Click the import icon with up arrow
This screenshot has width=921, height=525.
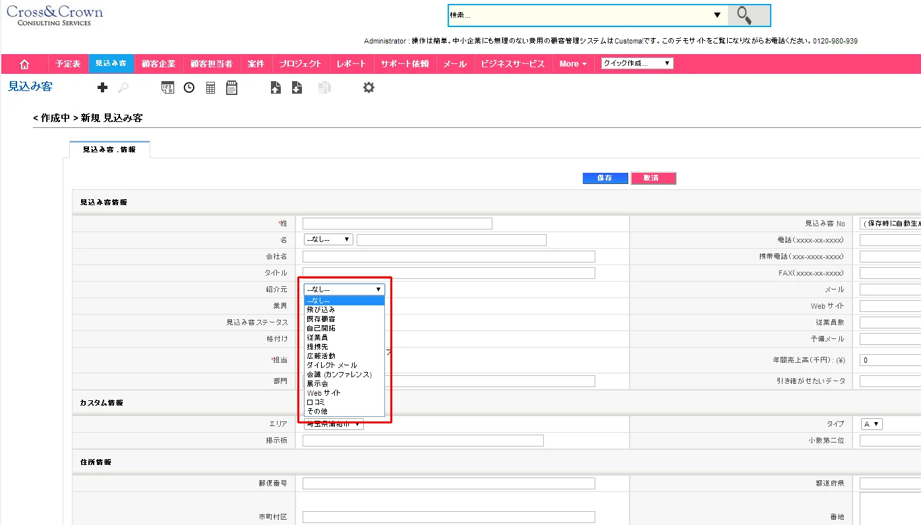tap(276, 88)
